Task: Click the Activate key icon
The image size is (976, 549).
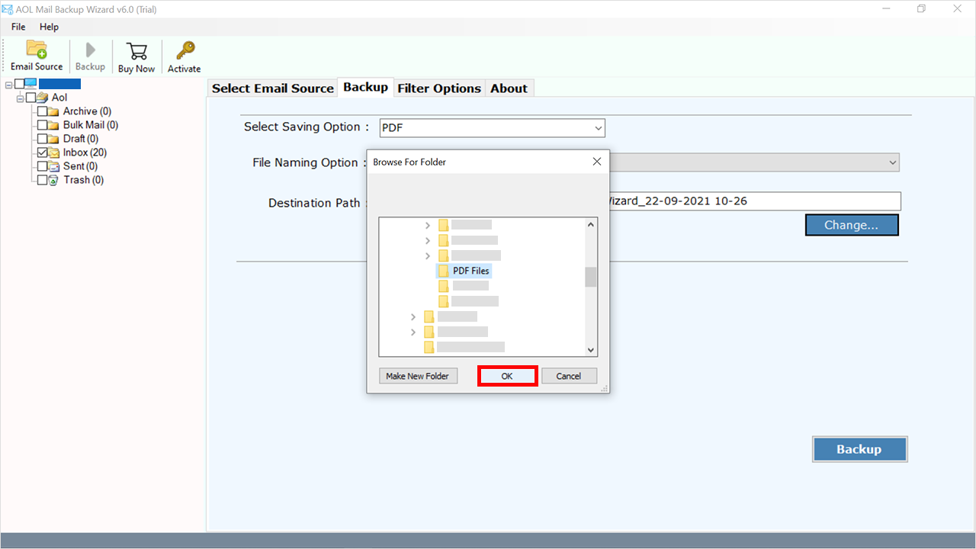Action: [x=185, y=50]
